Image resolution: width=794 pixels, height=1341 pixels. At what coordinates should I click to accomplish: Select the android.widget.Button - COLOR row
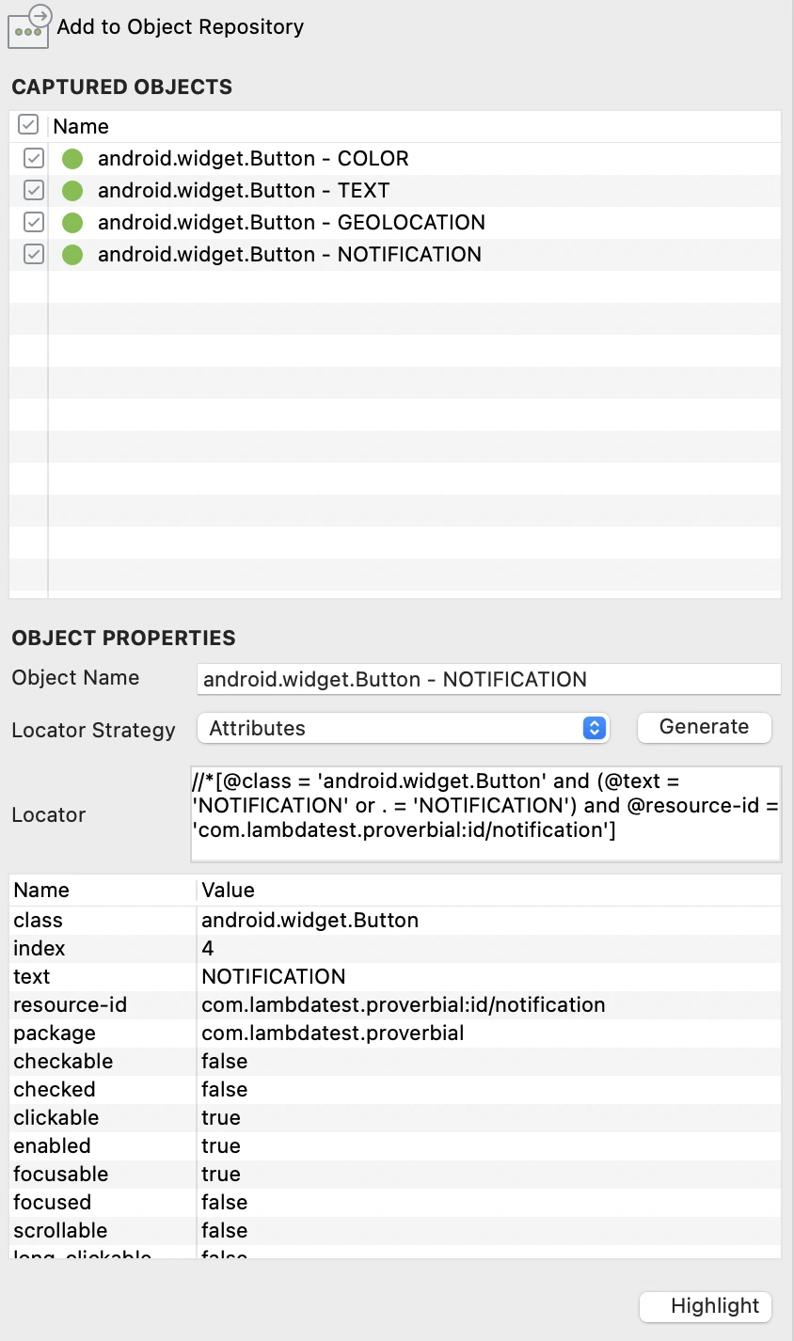coord(253,159)
